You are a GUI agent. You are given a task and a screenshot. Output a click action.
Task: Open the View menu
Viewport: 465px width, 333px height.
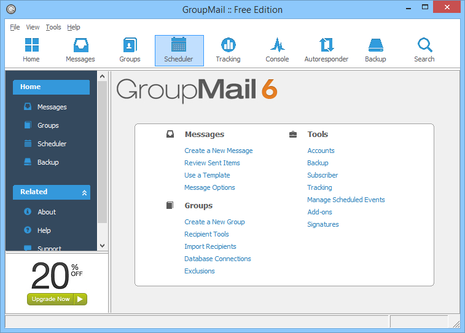pos(33,27)
